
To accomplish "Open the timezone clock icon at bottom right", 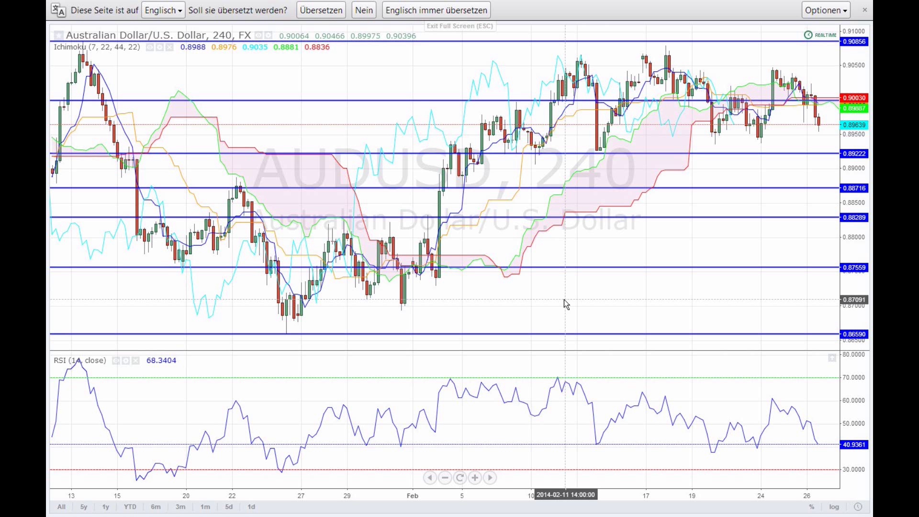I will coord(858,507).
